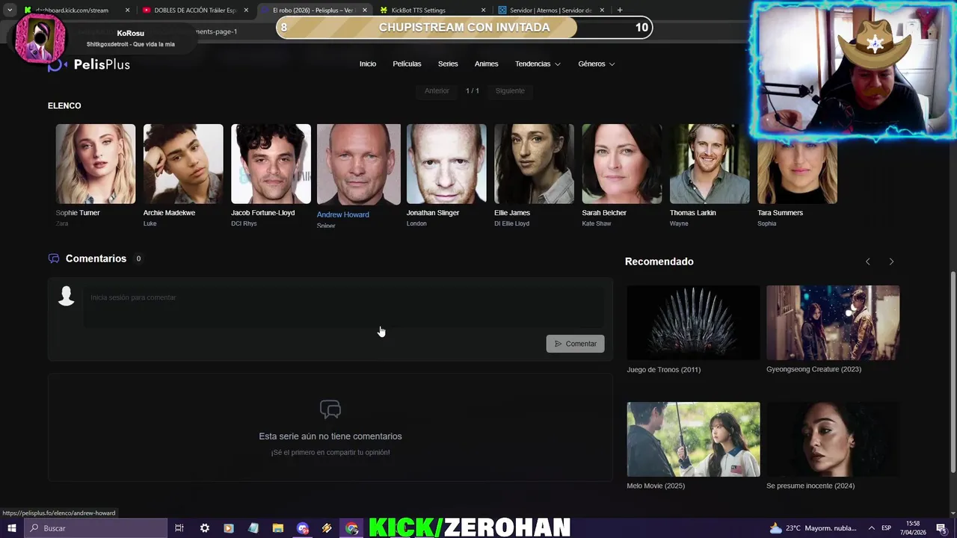Open Task View in the taskbar

pyautogui.click(x=179, y=528)
